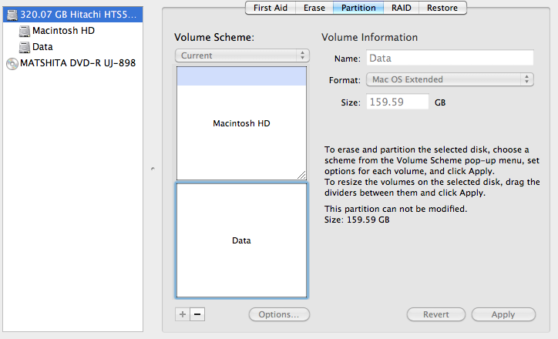
Task: Remove partition with the minus button
Action: (x=197, y=314)
